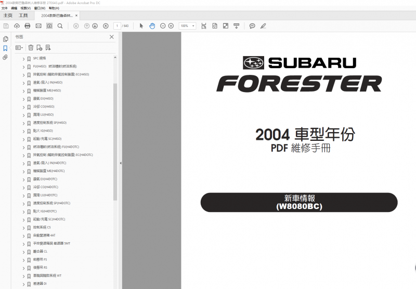Click the page number input field
416x289 pixels.
tap(117, 26)
